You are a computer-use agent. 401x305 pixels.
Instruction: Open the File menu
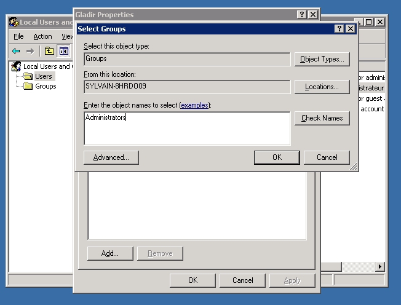click(x=18, y=36)
